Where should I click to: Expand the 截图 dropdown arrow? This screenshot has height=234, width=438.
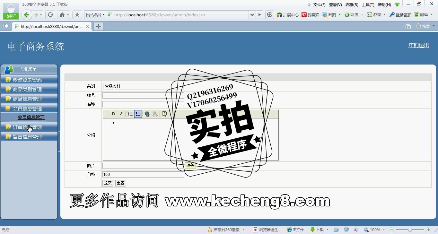339,14
